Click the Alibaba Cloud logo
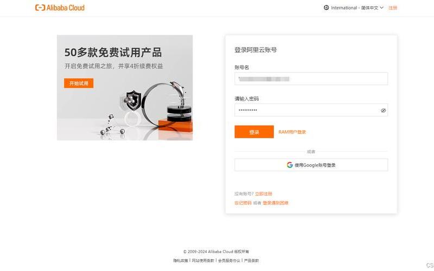This screenshot has height=271, width=434. (60, 8)
